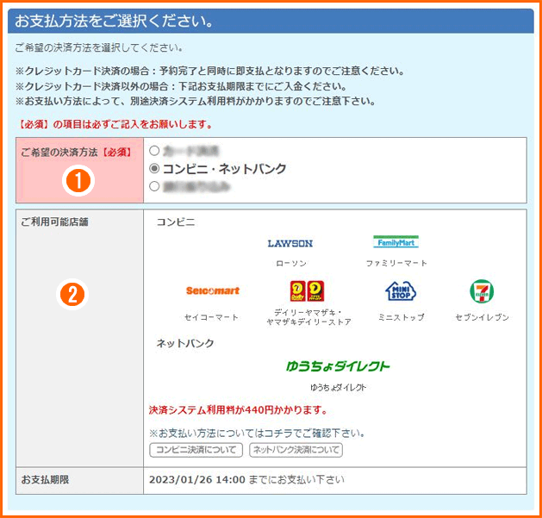Screen dimensions: 542x518
Task: Click the ミニストップ store label
Action: (x=401, y=317)
